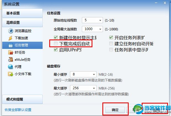Select the 小文件下载 folder icon
171x116 pixels.
pos(11,74)
